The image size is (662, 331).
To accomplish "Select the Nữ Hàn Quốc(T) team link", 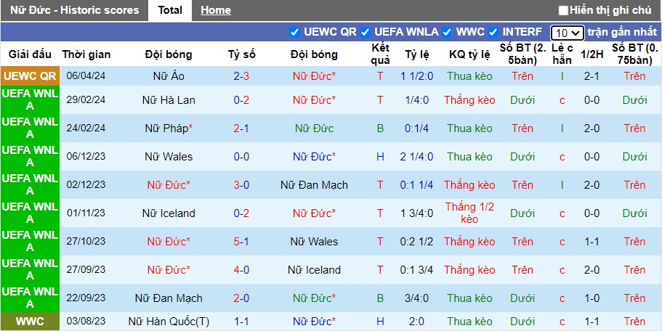I will (x=169, y=322).
